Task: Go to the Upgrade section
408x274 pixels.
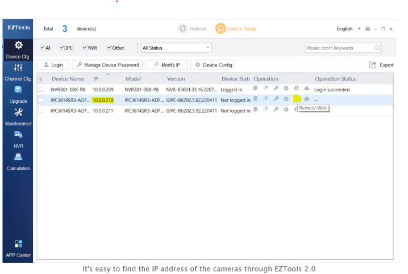Action: tap(18, 94)
